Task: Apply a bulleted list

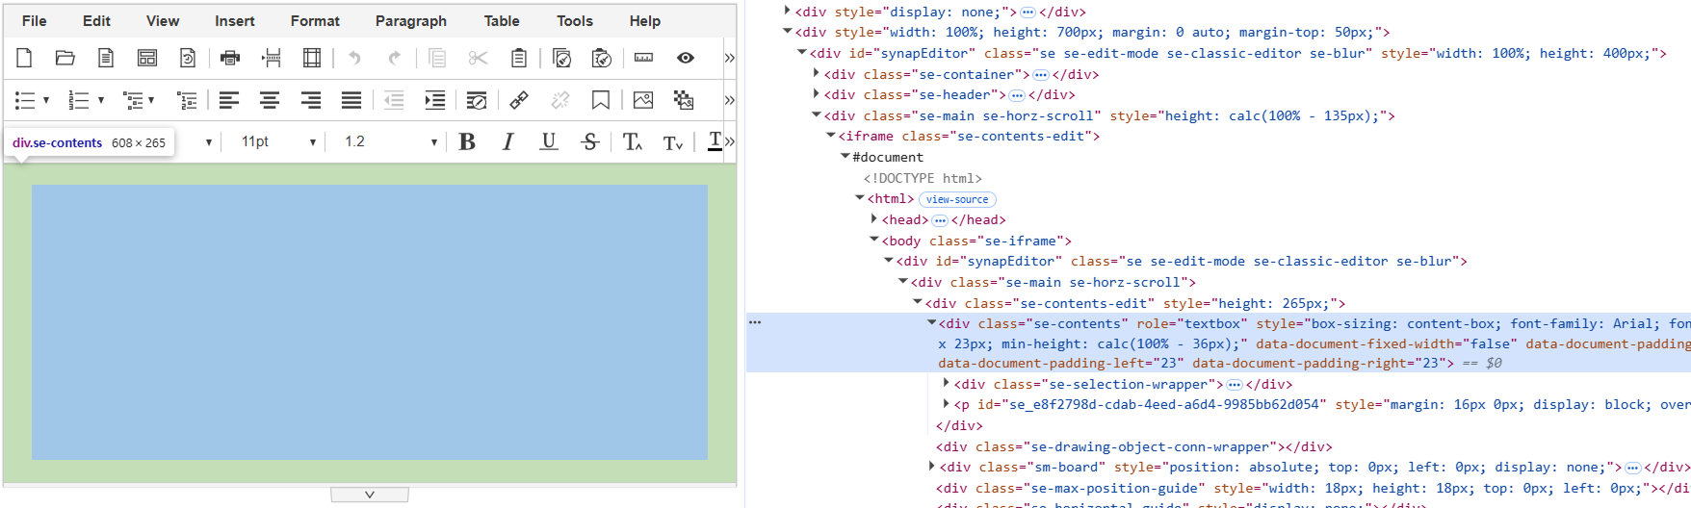Action: (25, 99)
